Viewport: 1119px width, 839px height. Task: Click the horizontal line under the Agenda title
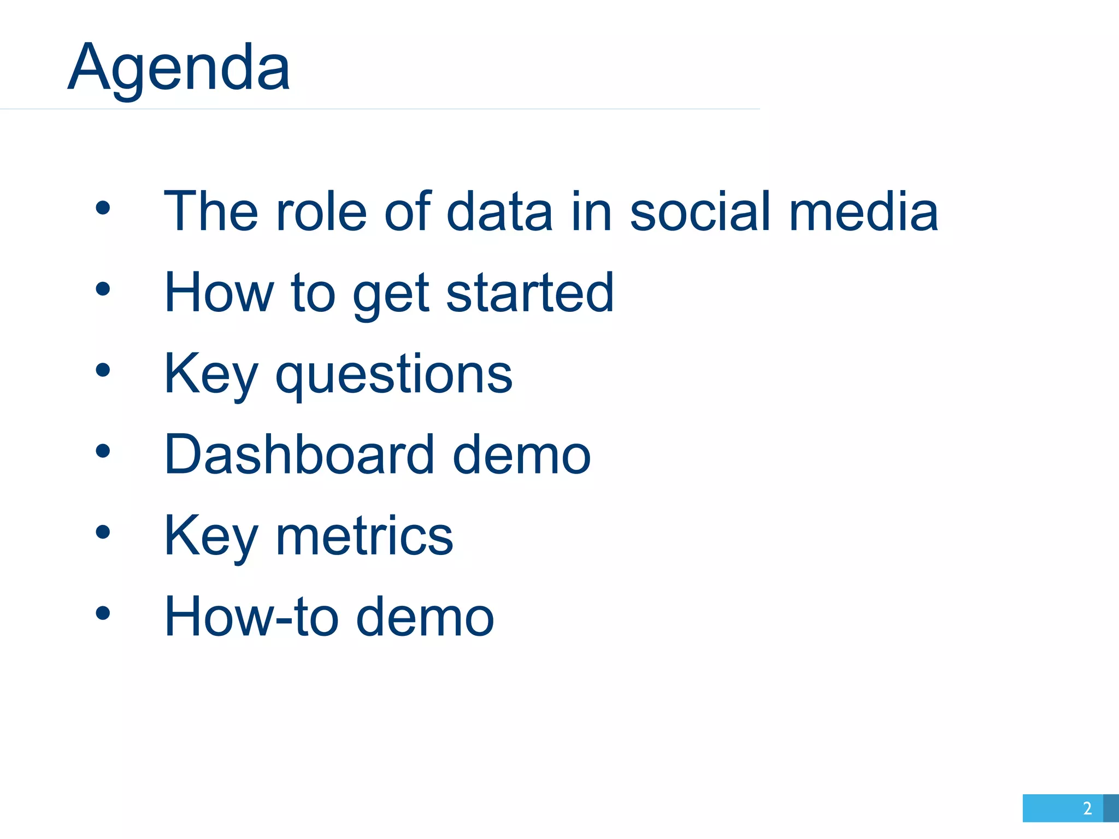[380, 109]
